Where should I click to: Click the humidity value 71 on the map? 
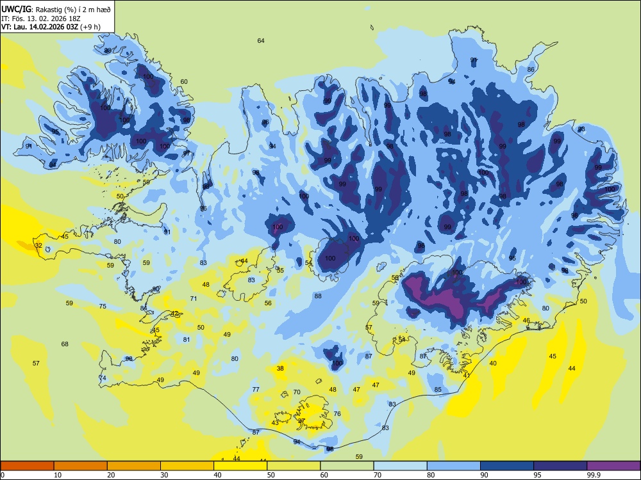coord(194,298)
